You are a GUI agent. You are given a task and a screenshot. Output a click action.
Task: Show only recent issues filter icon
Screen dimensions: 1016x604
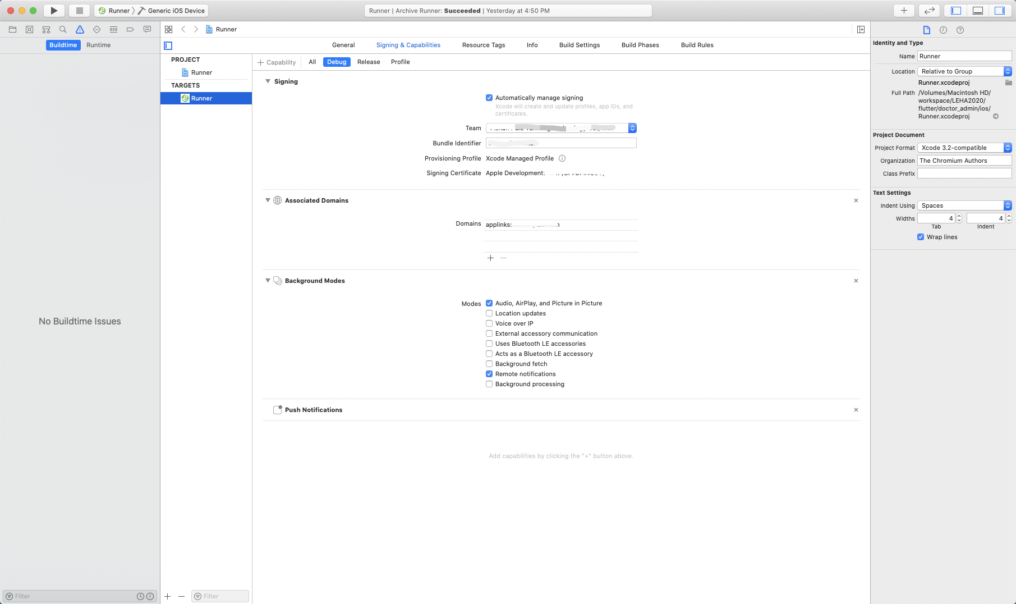(140, 596)
